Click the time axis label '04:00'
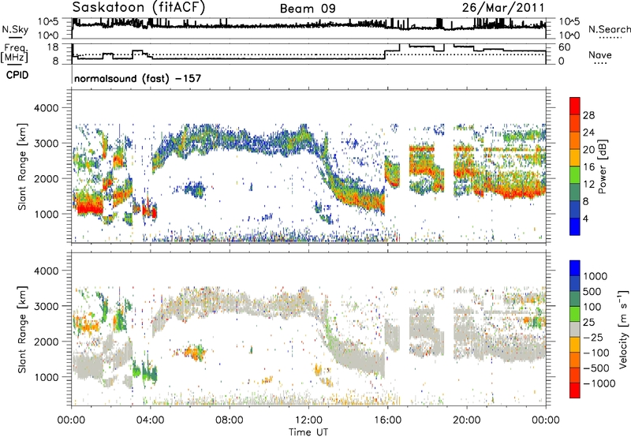Screen dimensions: 631x437 click(x=151, y=420)
